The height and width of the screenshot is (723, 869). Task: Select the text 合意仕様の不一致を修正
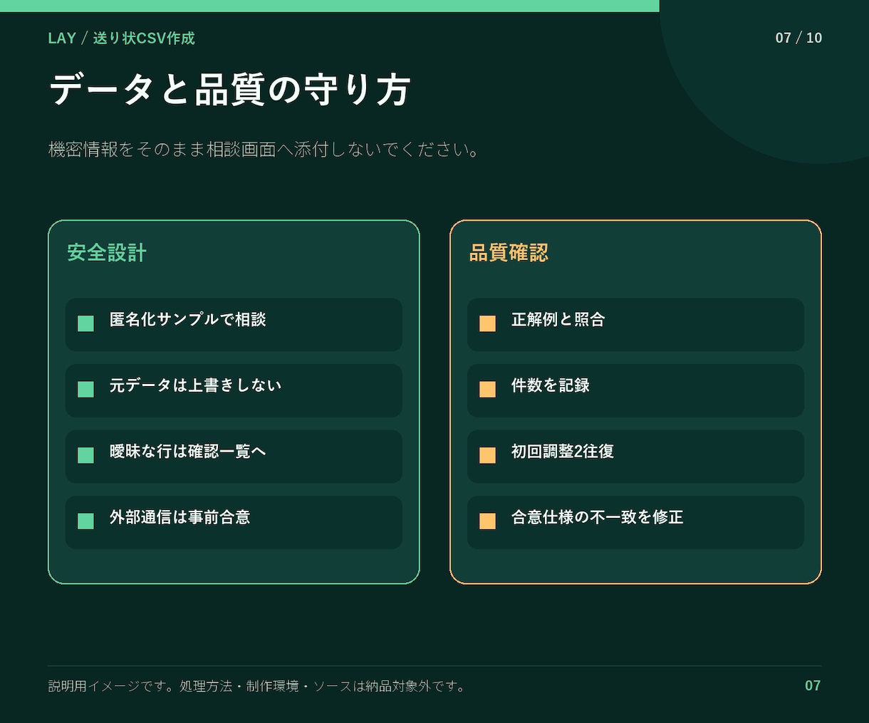(x=598, y=517)
